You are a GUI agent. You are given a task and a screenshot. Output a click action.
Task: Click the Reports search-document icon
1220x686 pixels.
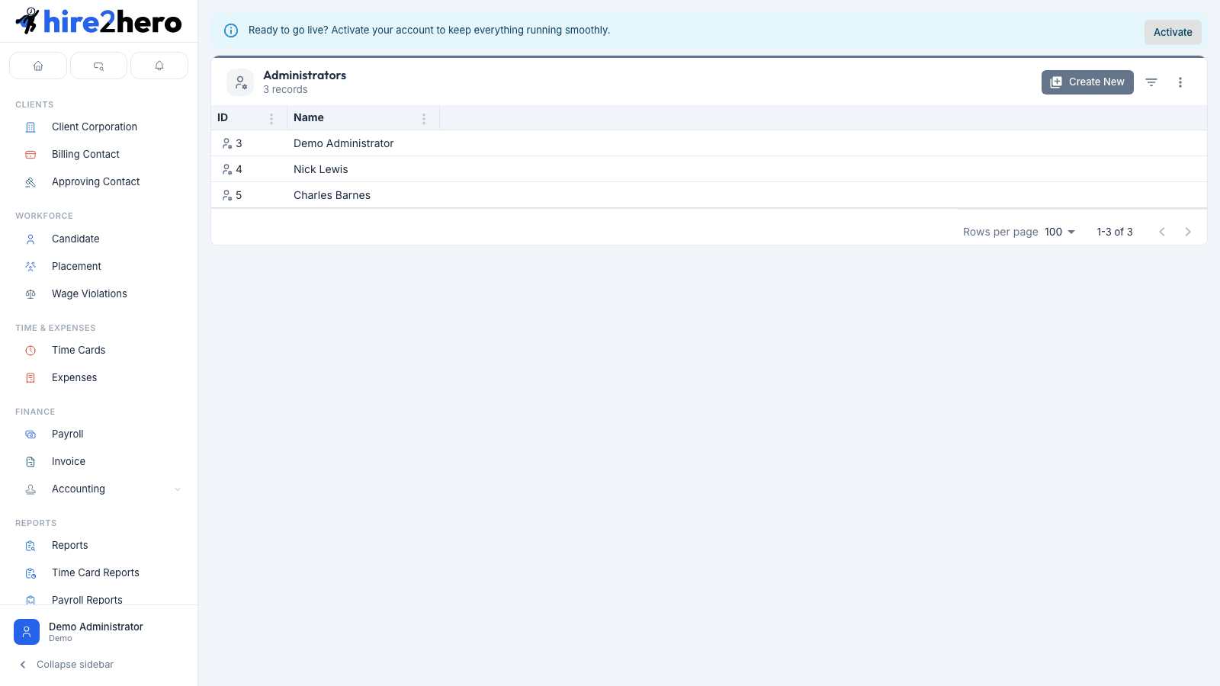[30, 546]
